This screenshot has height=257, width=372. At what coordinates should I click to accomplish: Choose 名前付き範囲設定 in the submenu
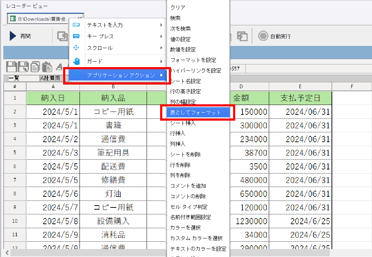198,217
